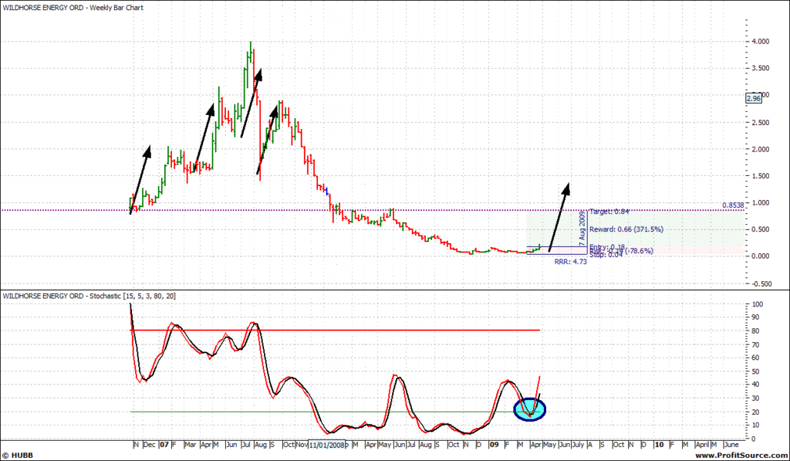Viewport: 790px width, 461px height.
Task: Click the 0.500 price axis label
Action: pyautogui.click(x=759, y=229)
